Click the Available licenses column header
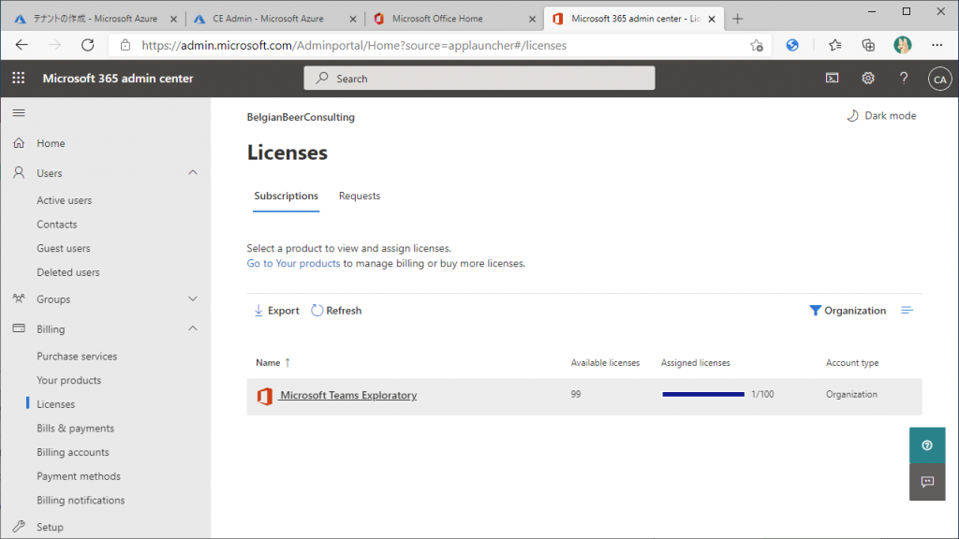The width and height of the screenshot is (959, 539). click(606, 362)
